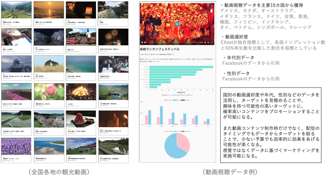Open the video player settings gear icon
Image resolution: width=327 pixels, height=177 pixels.
click(205, 42)
